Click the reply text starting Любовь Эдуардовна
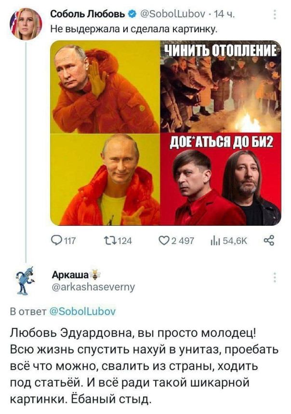 point(144,366)
